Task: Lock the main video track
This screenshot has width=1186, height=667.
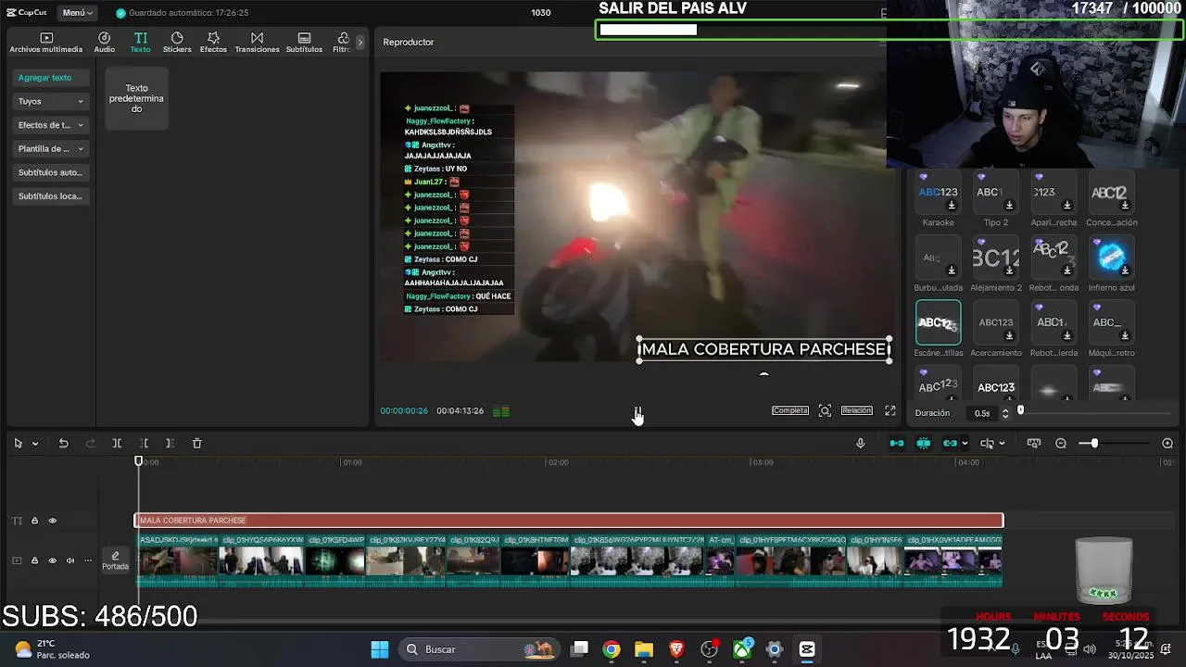Action: [34, 560]
